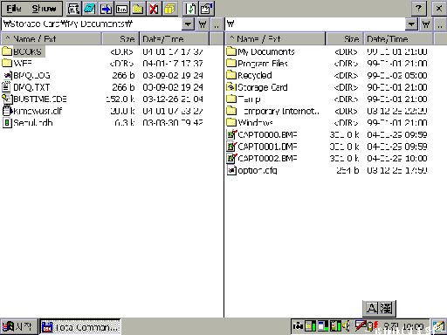Click the taskbar clock showing 10:00
Viewport: 447px width, 335px height.
(403, 327)
